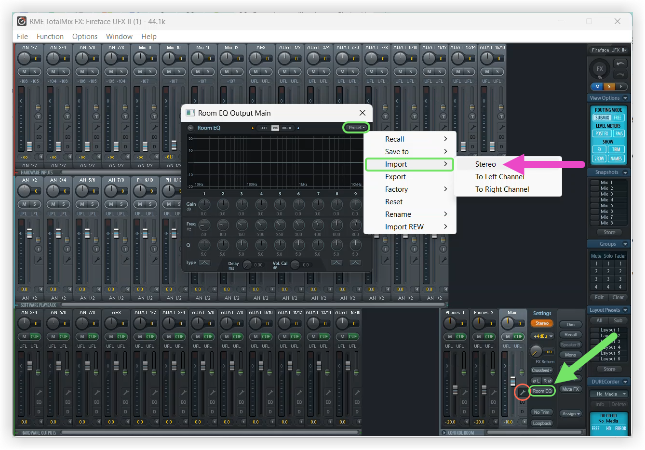Click the expand arrow beside Main's -10.0 value
Screen dimensions: 645x450
point(524,422)
